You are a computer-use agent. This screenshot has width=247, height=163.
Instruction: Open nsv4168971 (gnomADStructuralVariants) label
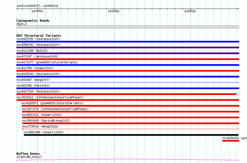click(x=52, y=103)
